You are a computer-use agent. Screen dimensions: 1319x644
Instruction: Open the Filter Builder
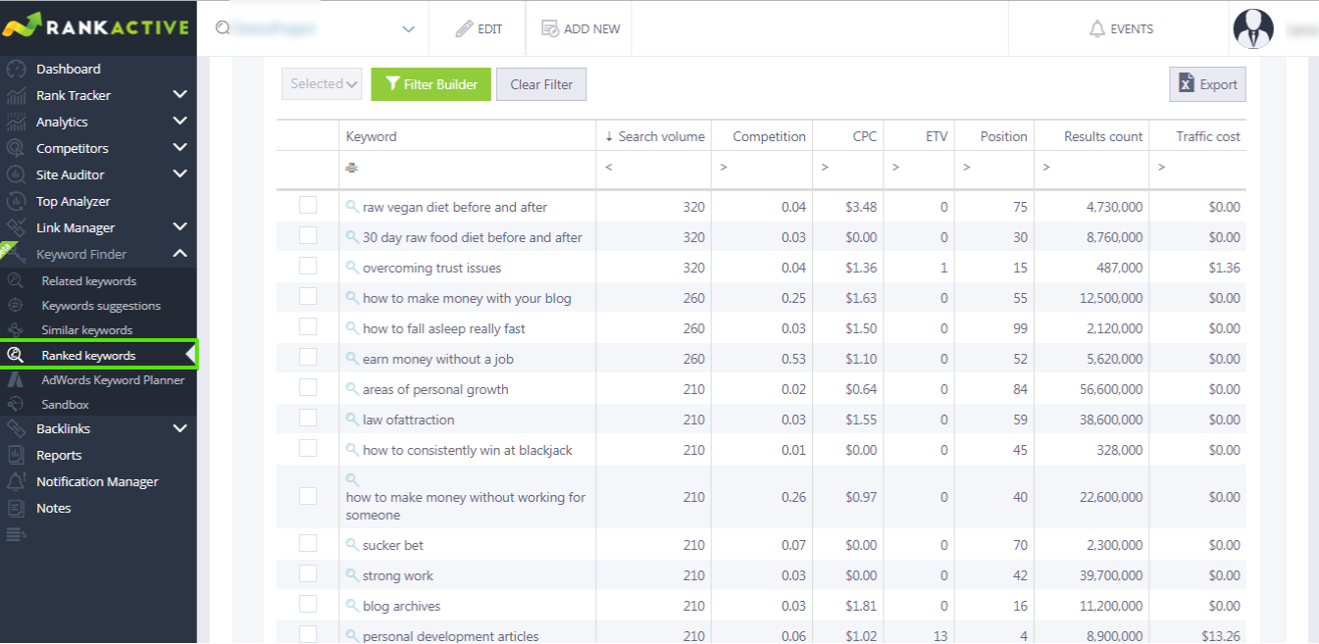tap(431, 84)
